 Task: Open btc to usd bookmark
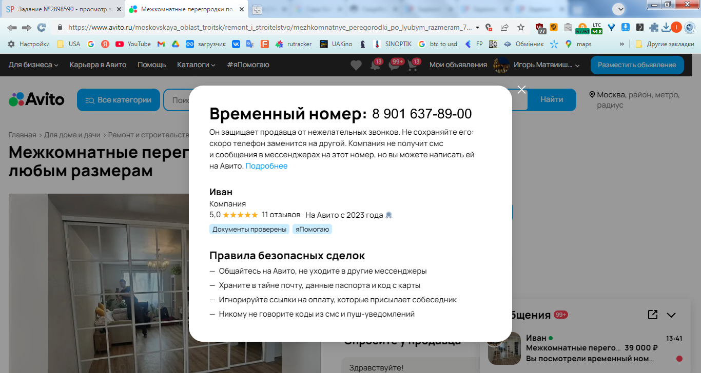[438, 44]
